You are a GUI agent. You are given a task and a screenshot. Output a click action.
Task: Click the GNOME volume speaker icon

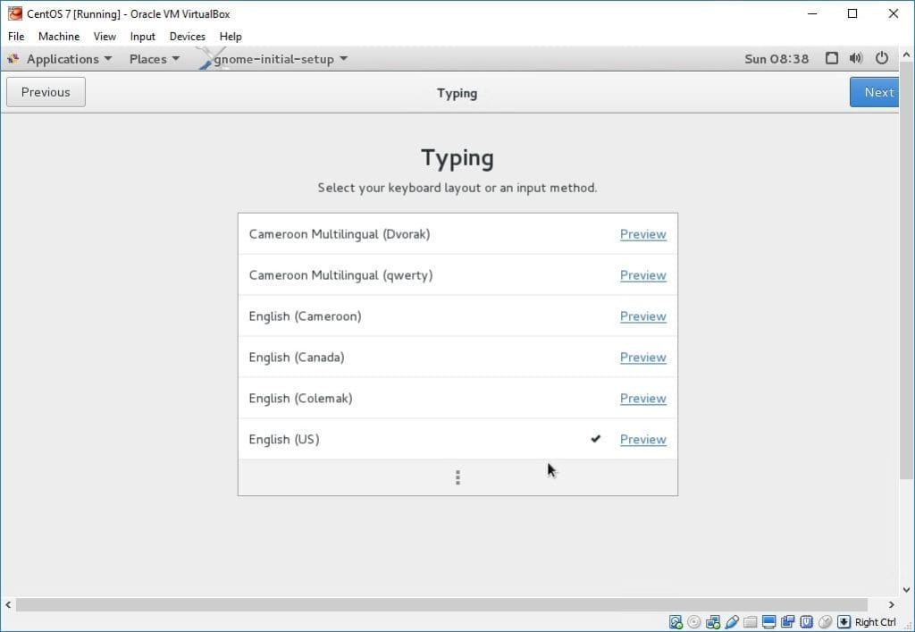pyautogui.click(x=856, y=59)
